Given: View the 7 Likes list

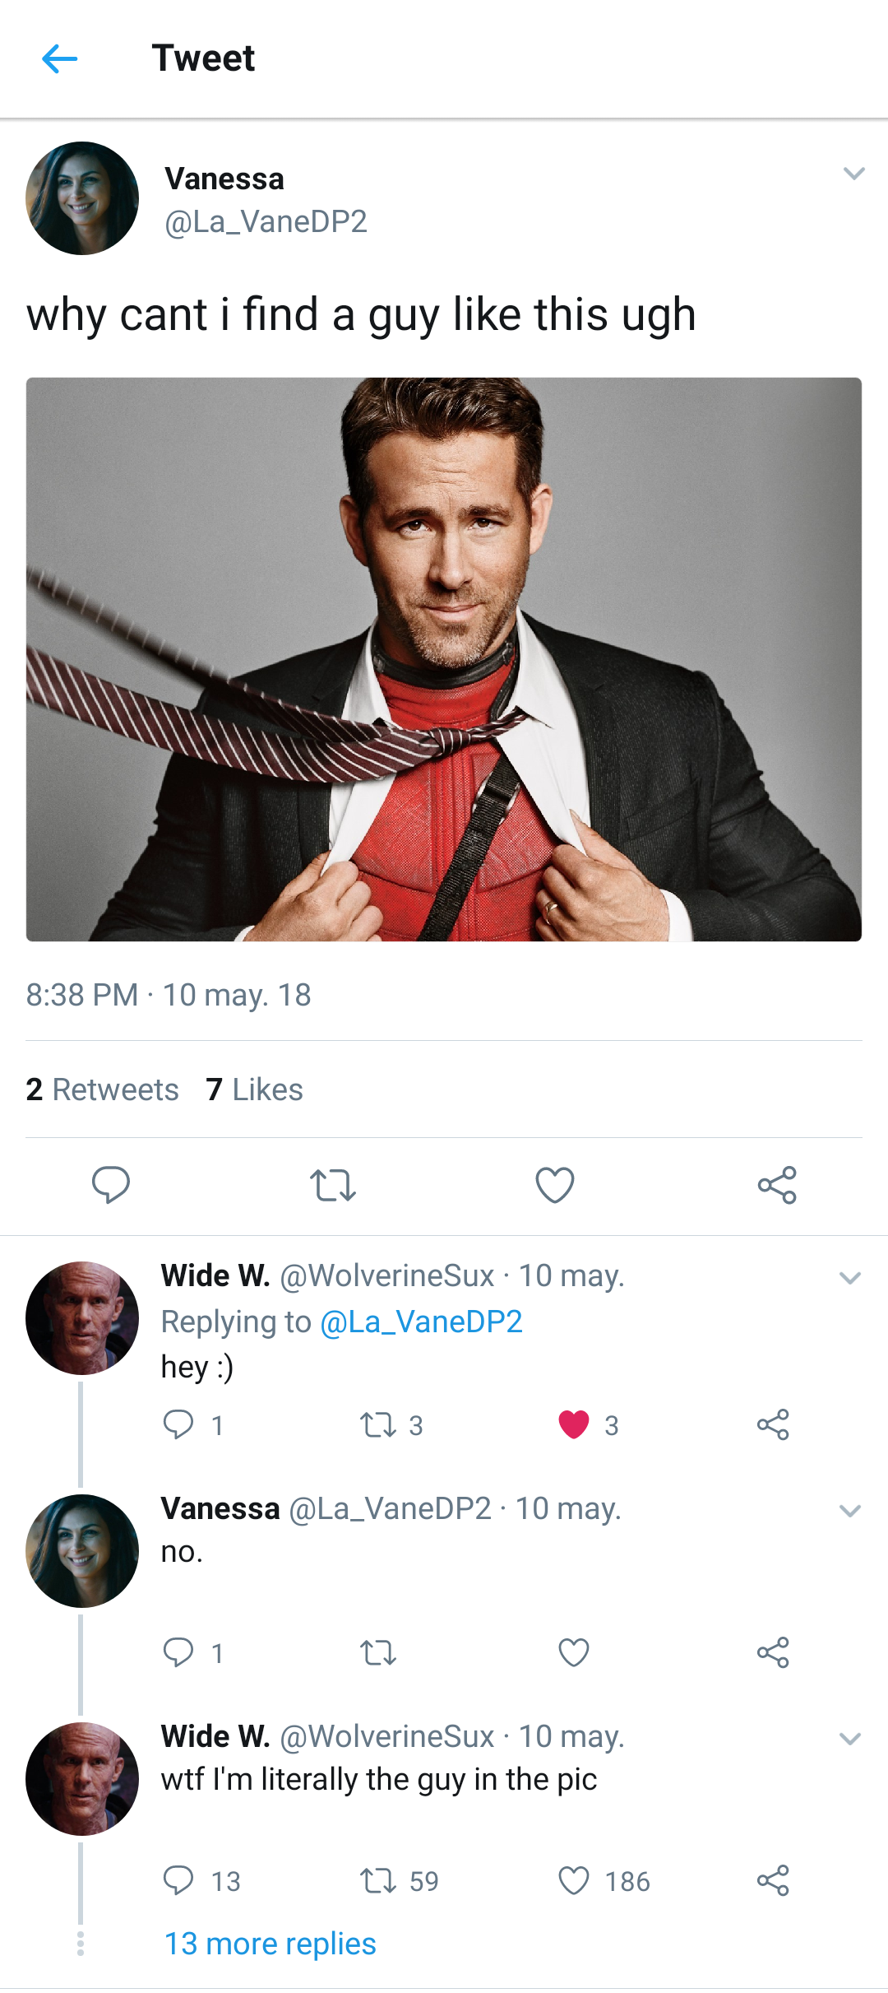Looking at the screenshot, I should [255, 1089].
